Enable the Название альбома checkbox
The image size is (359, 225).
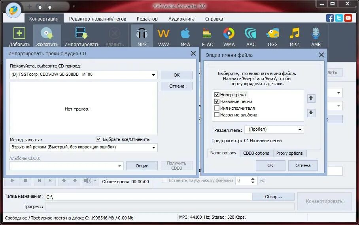tap(217, 114)
